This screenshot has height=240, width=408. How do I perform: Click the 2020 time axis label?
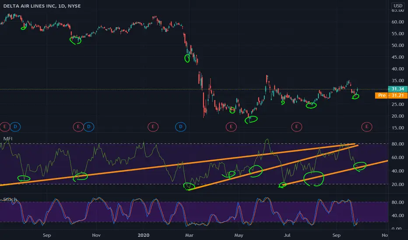144,235
